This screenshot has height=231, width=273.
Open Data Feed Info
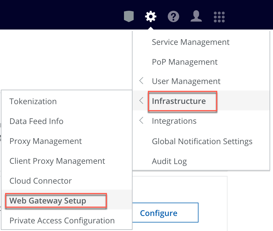(x=36, y=121)
